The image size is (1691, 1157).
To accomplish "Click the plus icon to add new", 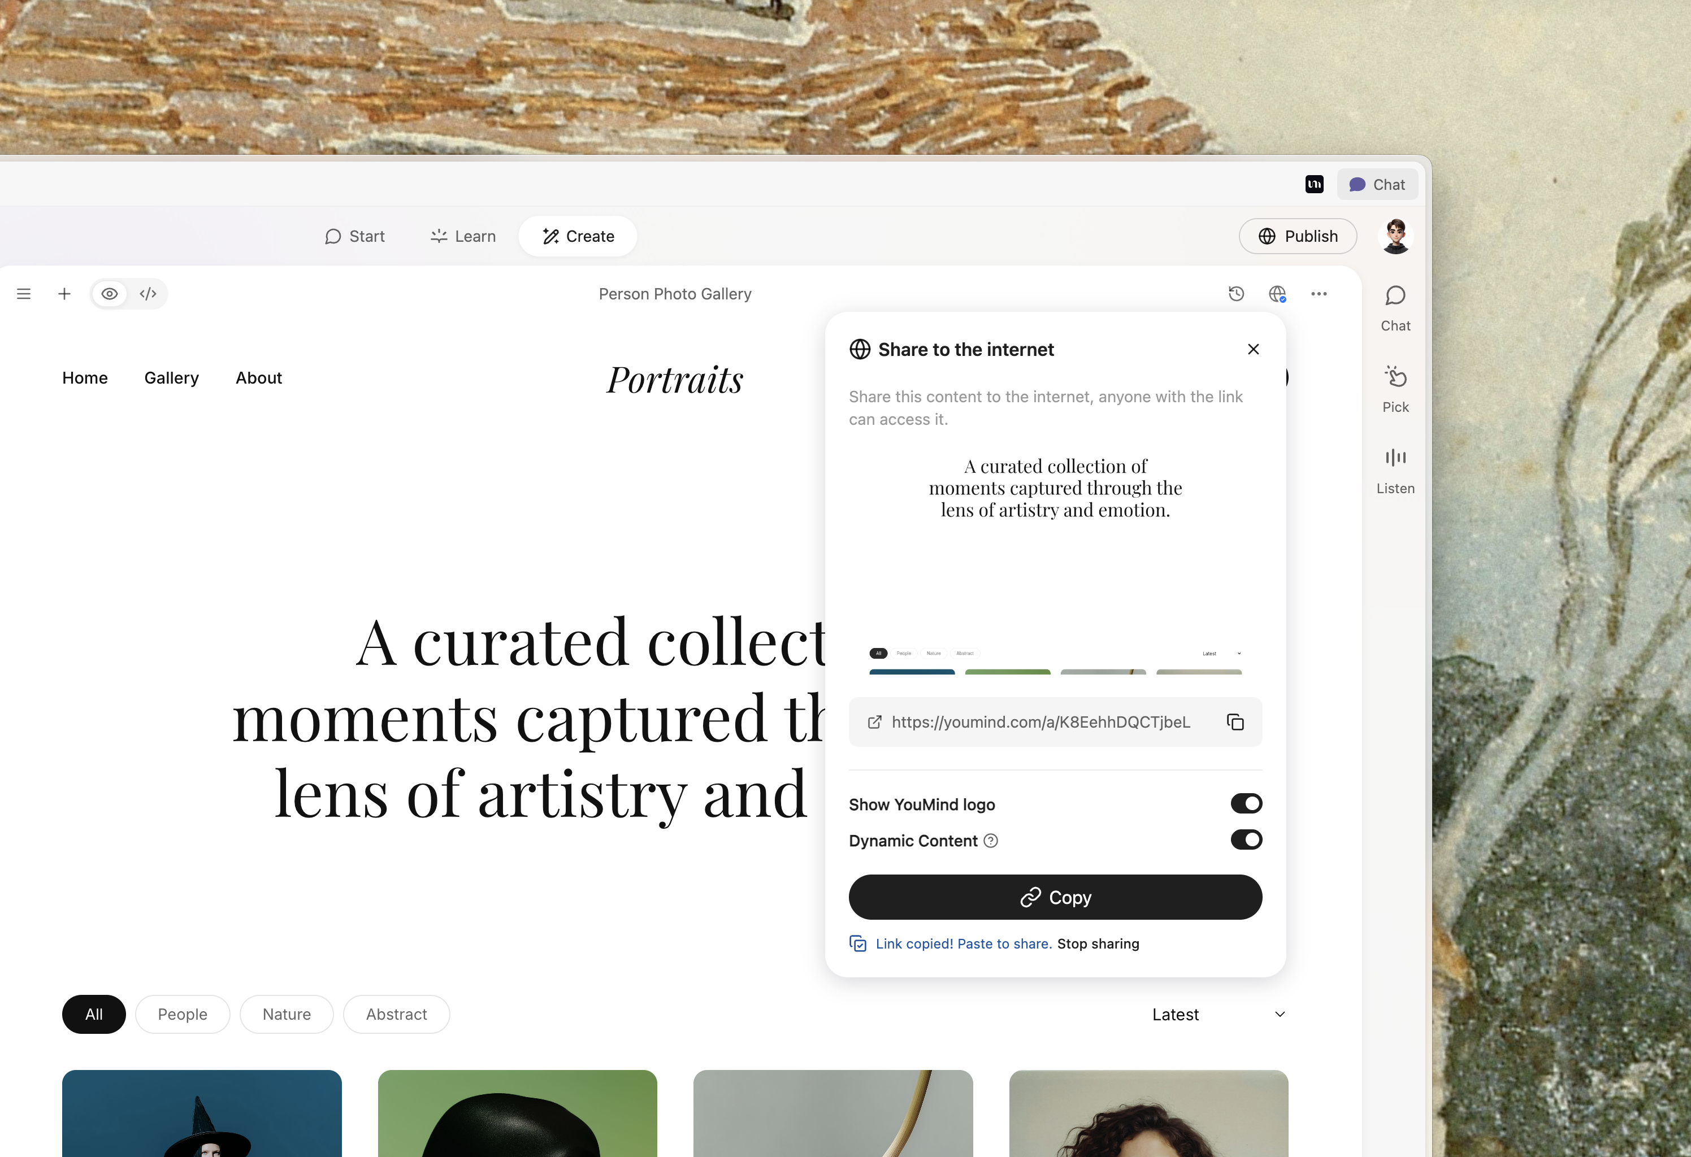I will coord(64,294).
